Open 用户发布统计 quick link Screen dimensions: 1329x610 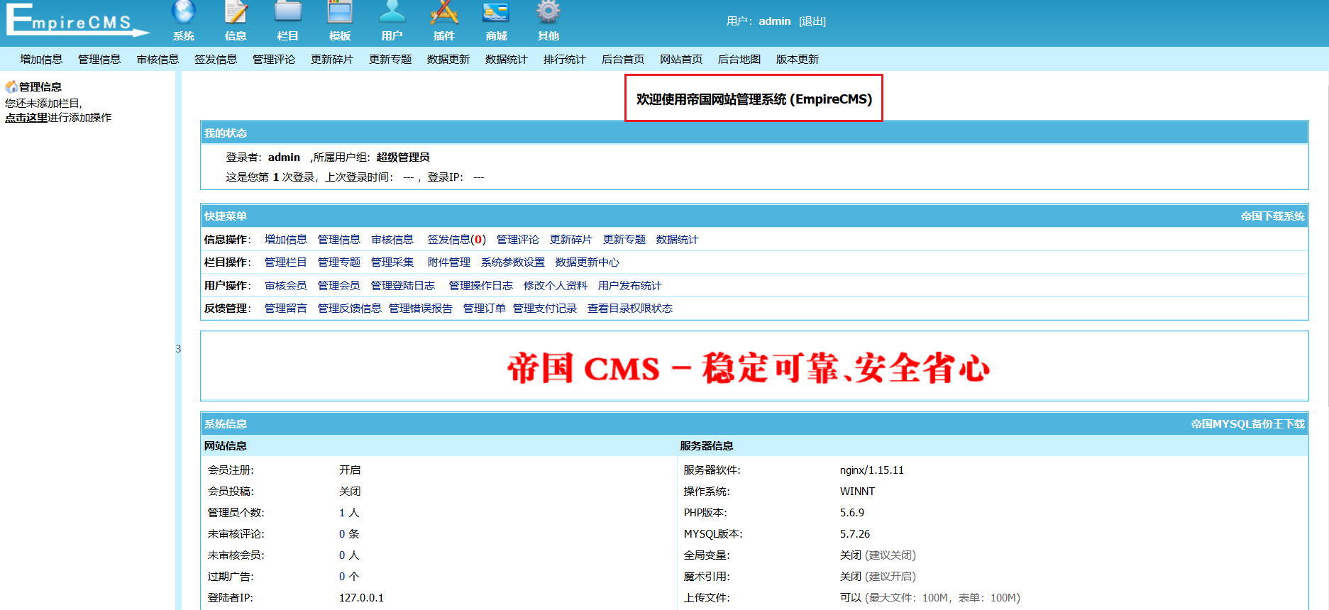click(x=630, y=286)
